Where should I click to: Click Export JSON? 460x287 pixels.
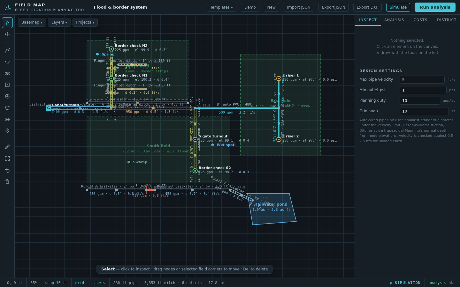tap(333, 7)
